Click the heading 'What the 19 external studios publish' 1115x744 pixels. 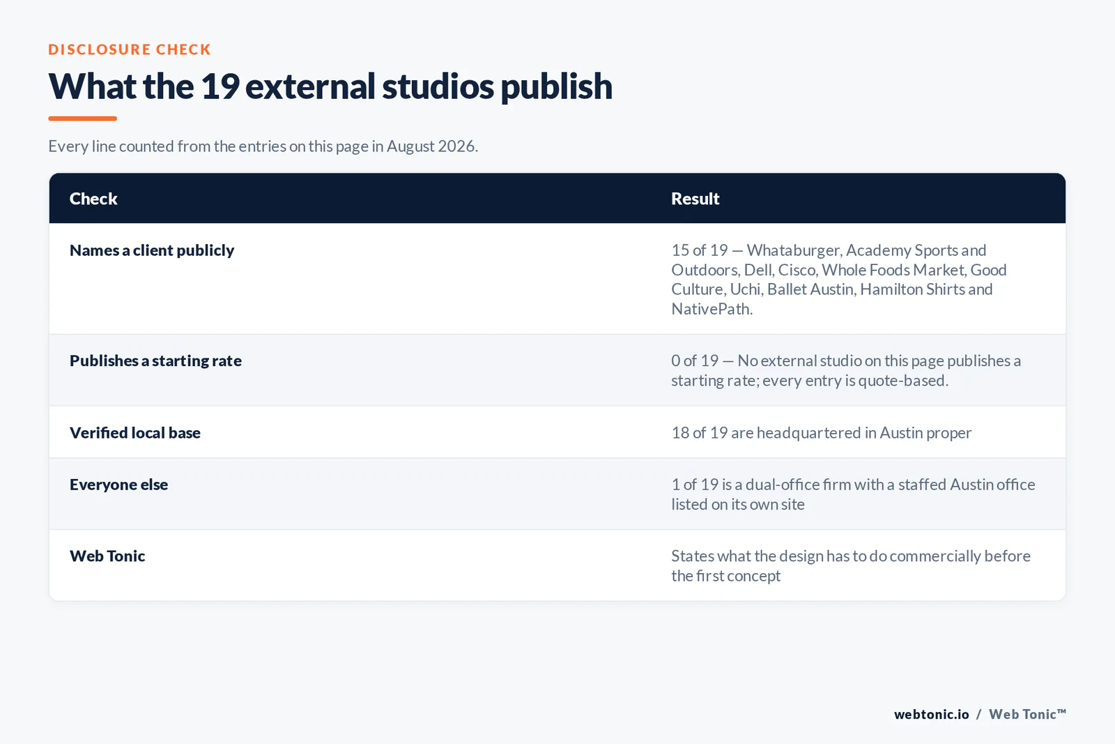(330, 86)
